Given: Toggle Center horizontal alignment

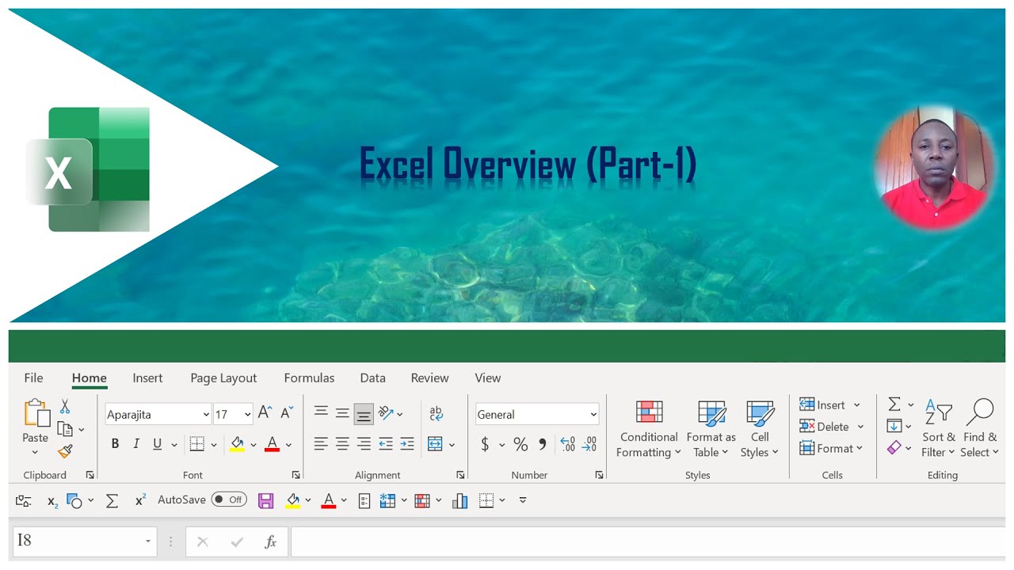Looking at the screenshot, I should point(342,444).
